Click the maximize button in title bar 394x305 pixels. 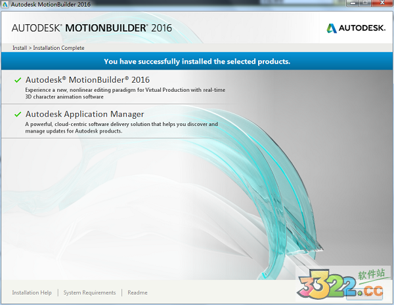pos(365,3)
